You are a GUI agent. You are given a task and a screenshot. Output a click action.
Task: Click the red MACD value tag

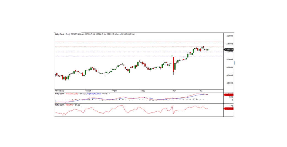coord(229,95)
